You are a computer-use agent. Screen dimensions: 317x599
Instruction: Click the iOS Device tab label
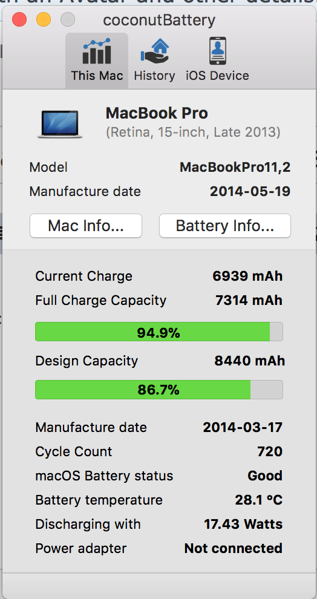217,75
